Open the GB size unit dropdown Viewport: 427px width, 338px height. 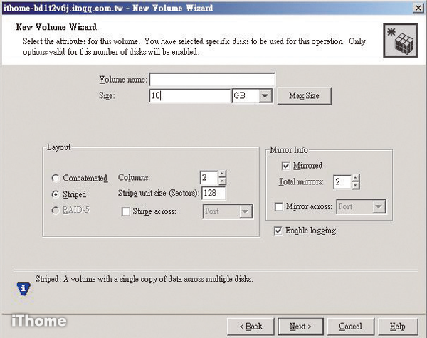(265, 95)
